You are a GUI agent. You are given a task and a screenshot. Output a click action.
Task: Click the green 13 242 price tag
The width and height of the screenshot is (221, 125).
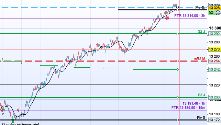[x=215, y=69]
